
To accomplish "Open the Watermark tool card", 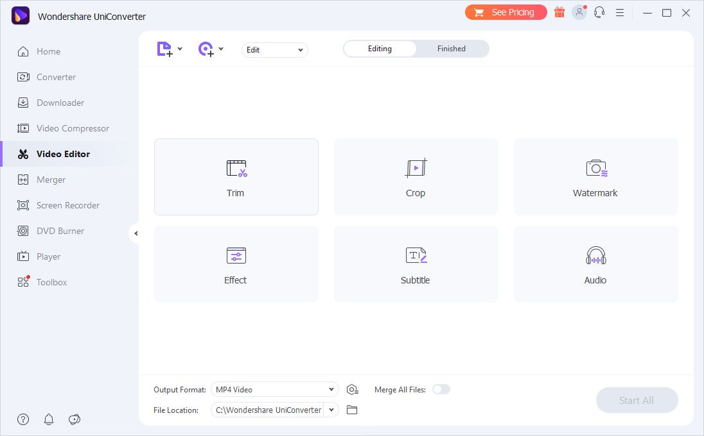I will (x=596, y=177).
